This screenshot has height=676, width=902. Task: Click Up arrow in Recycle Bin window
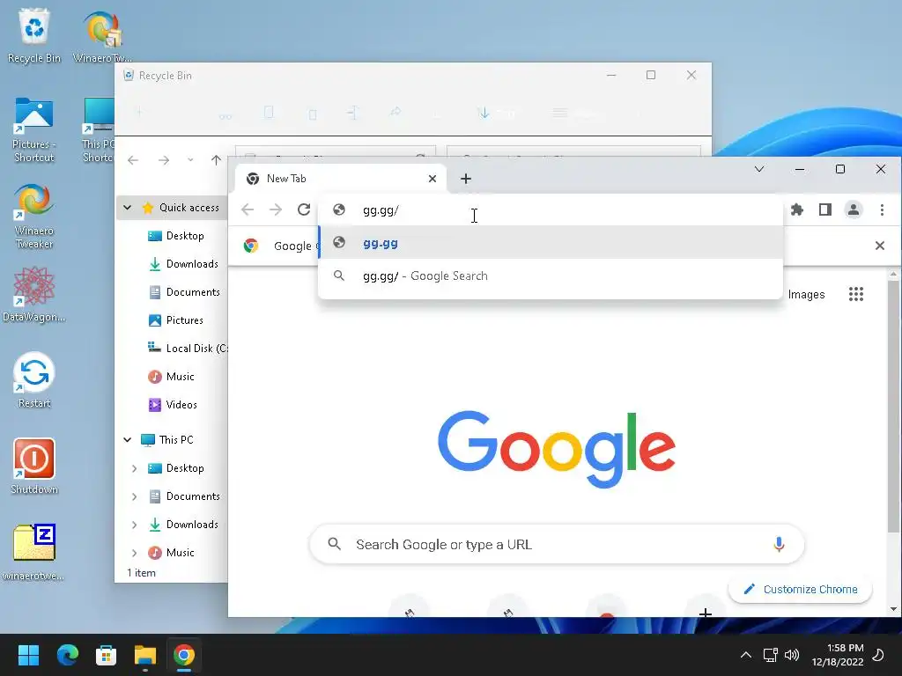pyautogui.click(x=217, y=160)
